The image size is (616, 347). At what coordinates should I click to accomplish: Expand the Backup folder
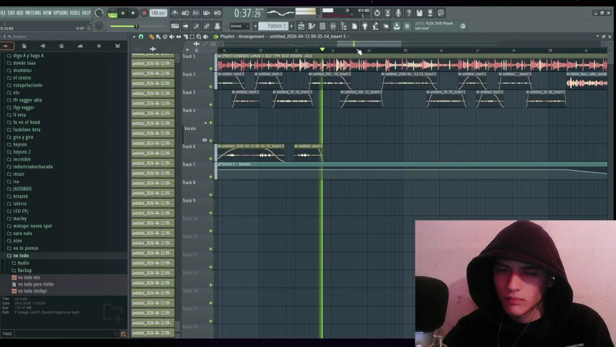click(x=25, y=270)
